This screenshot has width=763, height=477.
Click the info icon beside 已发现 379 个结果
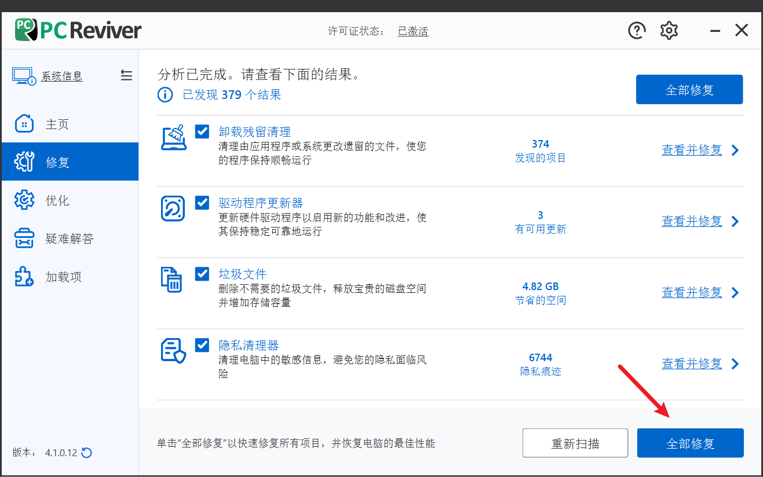(165, 94)
